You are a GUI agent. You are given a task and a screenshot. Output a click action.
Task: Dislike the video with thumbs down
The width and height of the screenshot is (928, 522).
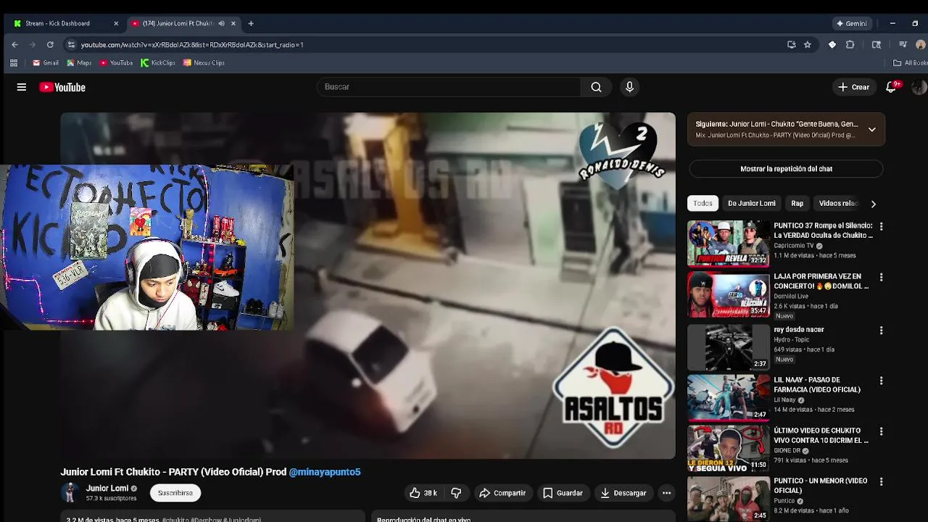[x=456, y=493]
